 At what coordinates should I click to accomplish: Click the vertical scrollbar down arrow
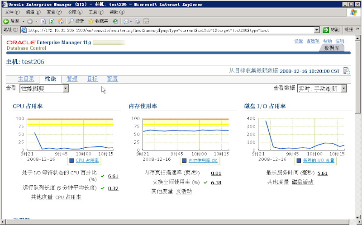357,217
